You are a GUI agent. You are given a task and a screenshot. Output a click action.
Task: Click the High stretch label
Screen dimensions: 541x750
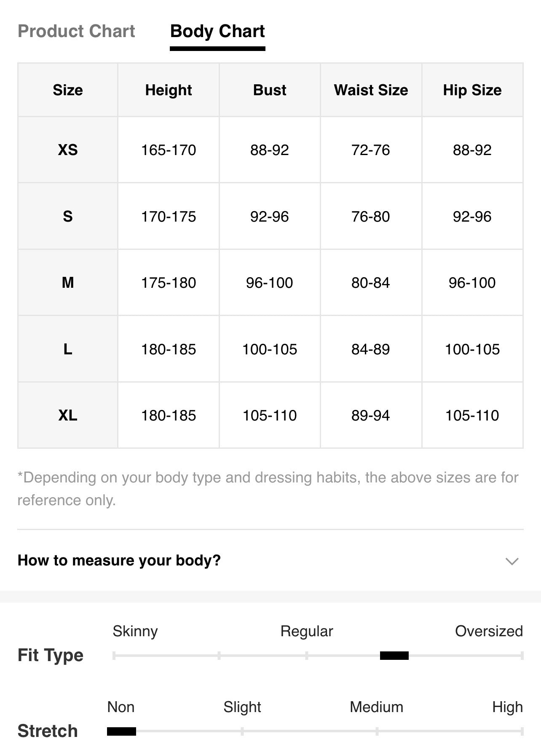507,707
